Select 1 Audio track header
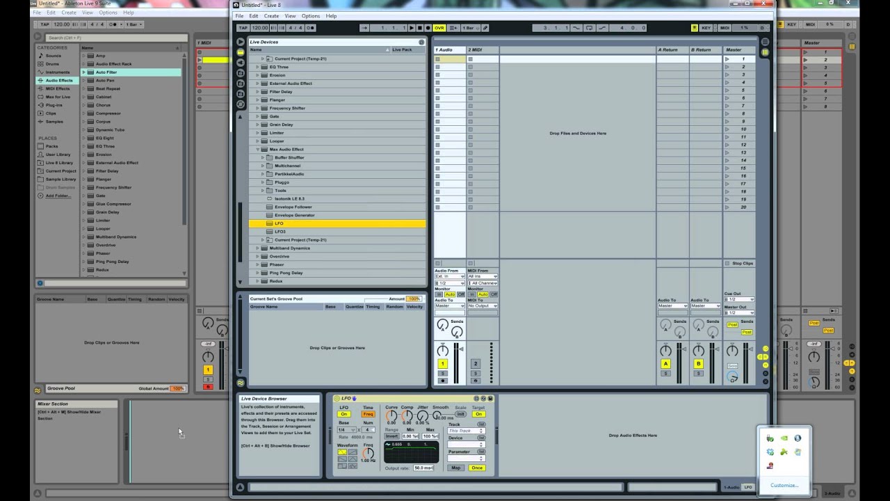Image resolution: width=890 pixels, height=501 pixels. point(450,50)
